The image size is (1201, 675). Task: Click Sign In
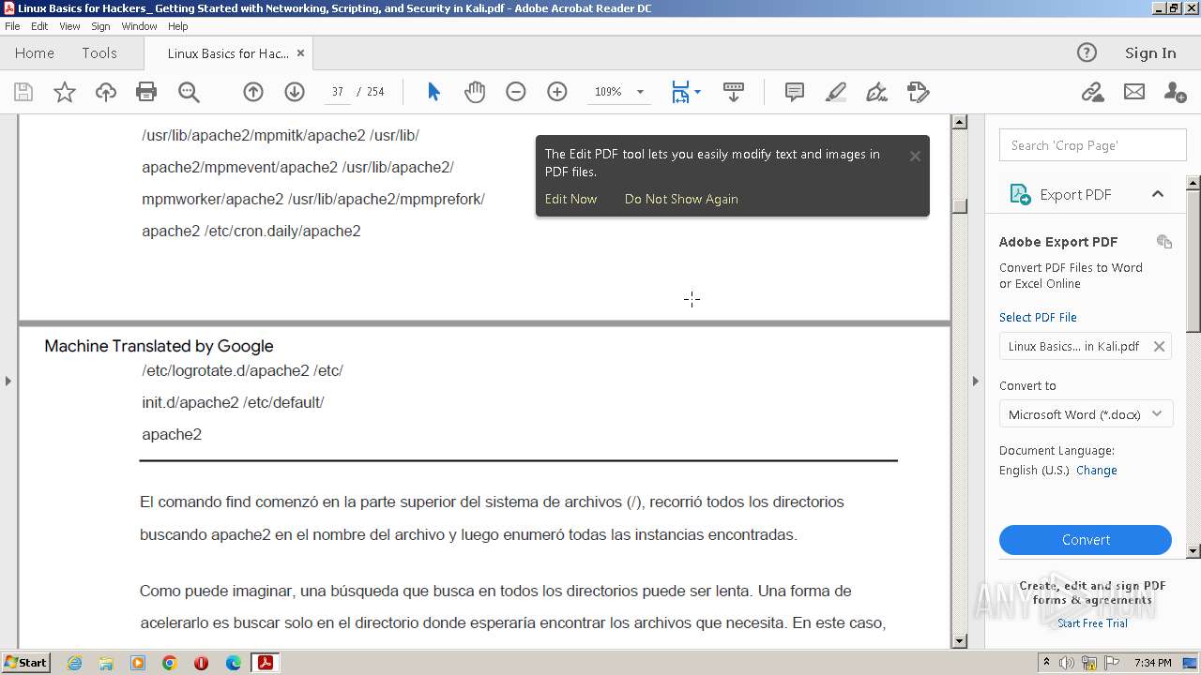point(1150,52)
